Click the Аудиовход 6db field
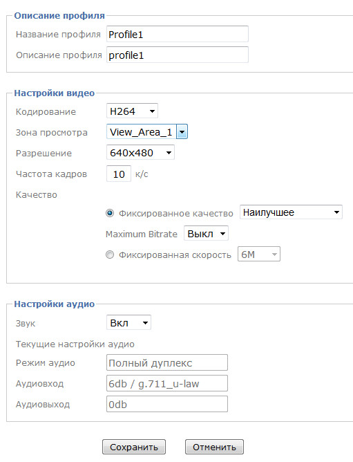 pyautogui.click(x=167, y=383)
